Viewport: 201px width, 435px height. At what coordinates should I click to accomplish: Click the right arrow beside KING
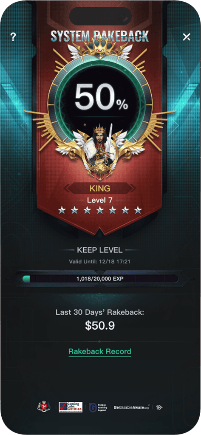(x=133, y=188)
